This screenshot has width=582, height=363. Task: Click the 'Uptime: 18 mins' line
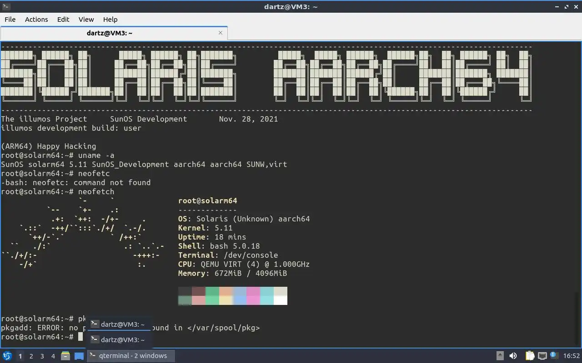(x=212, y=237)
